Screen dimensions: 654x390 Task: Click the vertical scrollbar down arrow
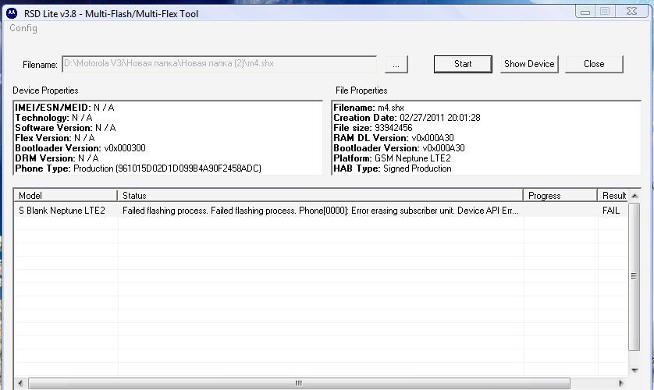(634, 370)
